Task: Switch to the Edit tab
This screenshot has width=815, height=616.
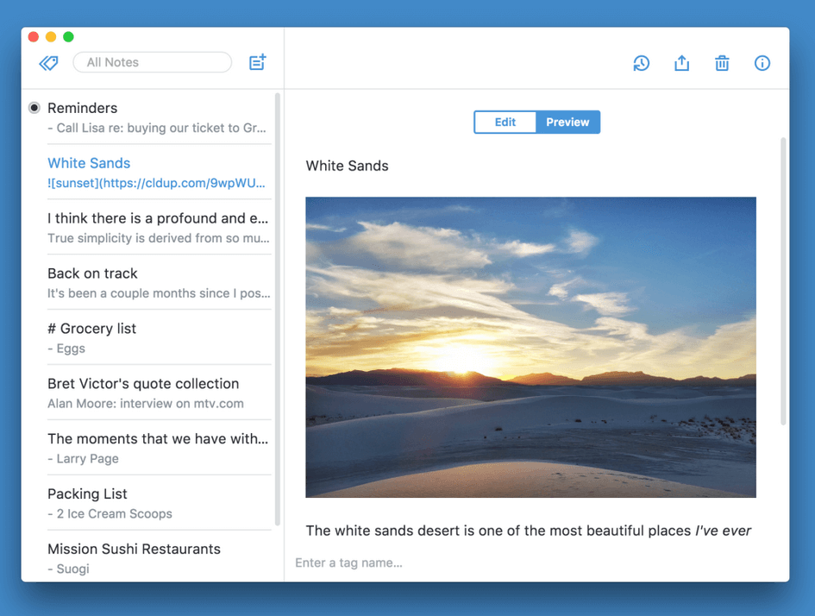Action: click(505, 123)
